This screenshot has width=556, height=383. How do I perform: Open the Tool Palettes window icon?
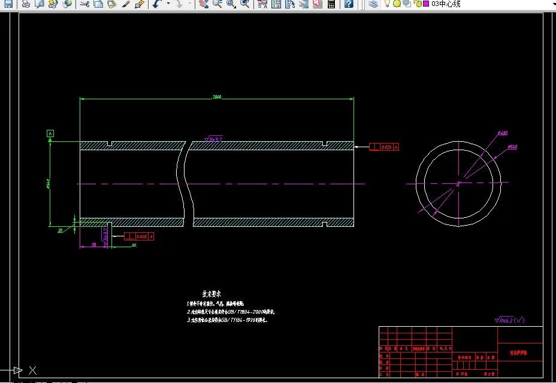[x=290, y=4]
